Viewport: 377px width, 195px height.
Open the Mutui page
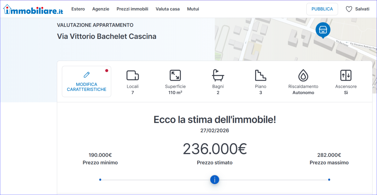pyautogui.click(x=193, y=9)
